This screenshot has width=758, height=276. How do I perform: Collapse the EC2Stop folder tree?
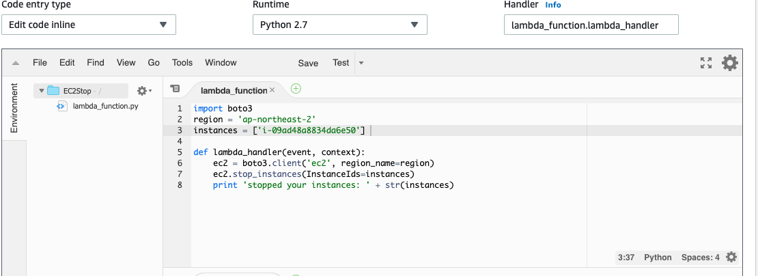(x=42, y=91)
